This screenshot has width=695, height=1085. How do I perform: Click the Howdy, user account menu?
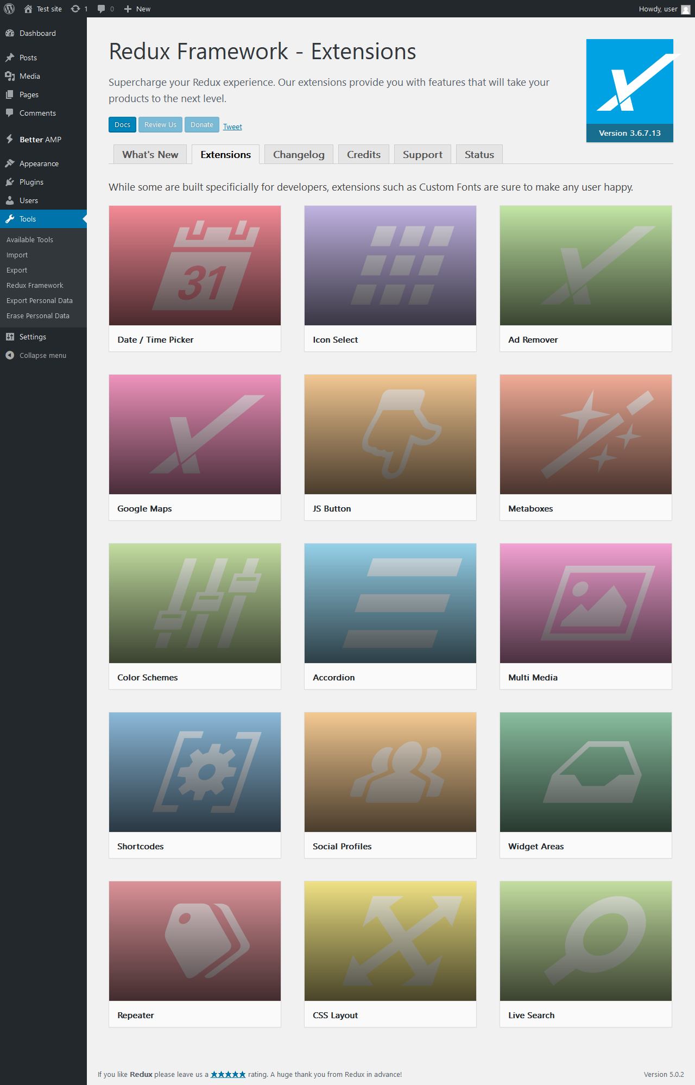(665, 9)
